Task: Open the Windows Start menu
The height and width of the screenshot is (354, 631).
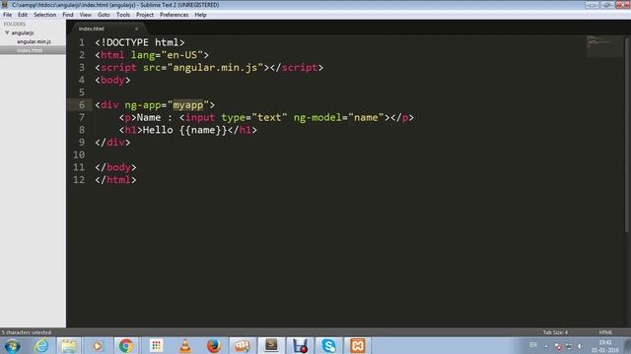Action: coord(12,346)
